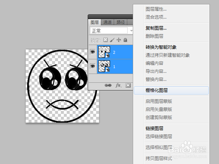Click the lock all padlock icon
This screenshot has height=164, width=219.
pos(125,40)
